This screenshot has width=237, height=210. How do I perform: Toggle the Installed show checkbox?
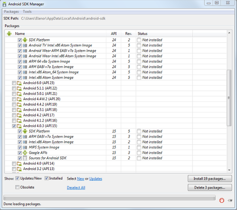46,178
